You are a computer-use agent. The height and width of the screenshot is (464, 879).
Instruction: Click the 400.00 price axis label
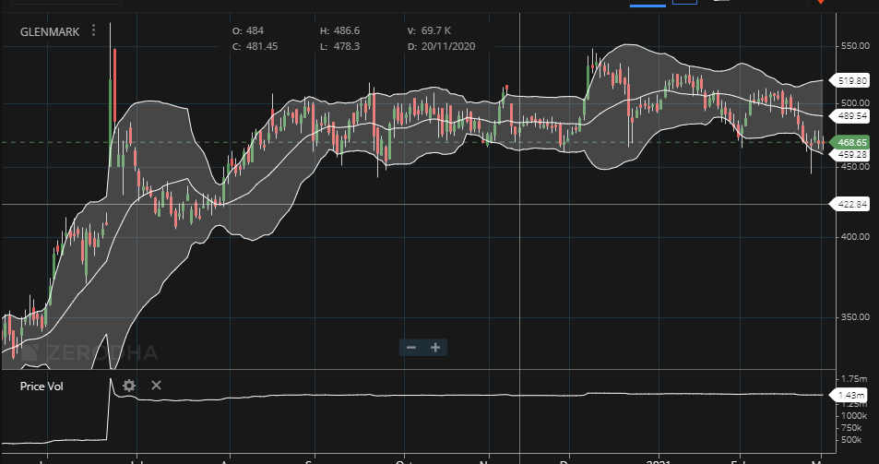pos(855,236)
